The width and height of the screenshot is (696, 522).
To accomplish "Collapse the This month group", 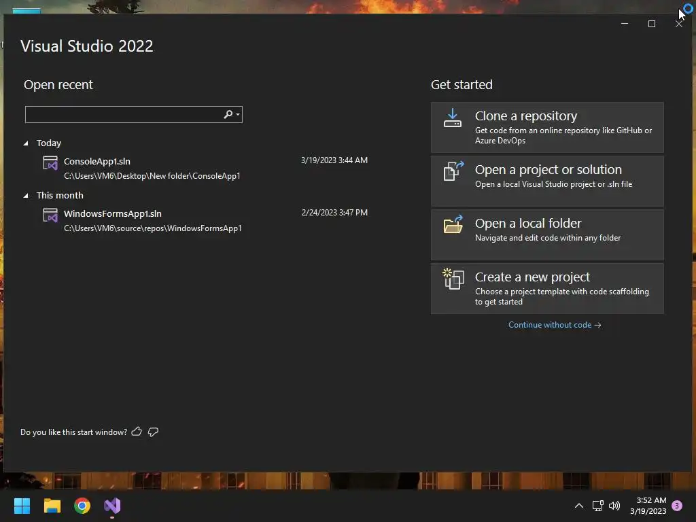I will (x=26, y=195).
